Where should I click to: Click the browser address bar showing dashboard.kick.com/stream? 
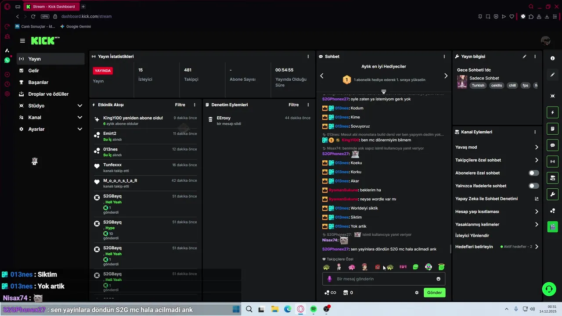[x=86, y=16]
